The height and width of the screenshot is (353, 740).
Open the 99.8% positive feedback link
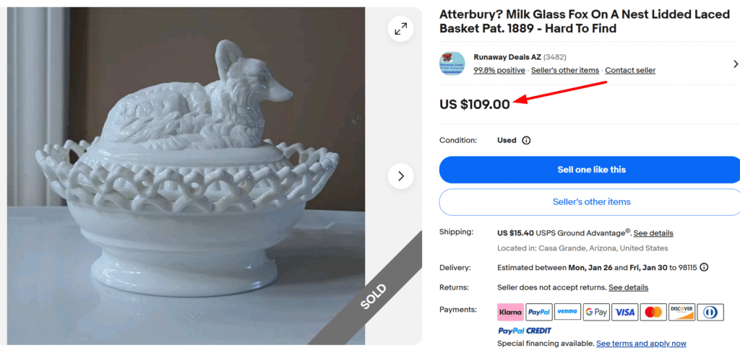click(499, 70)
